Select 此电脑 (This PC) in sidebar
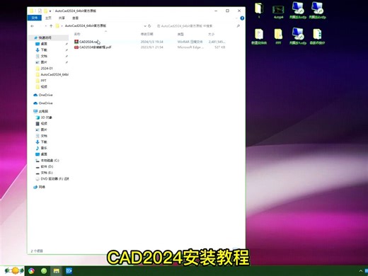368x276 pixels. click(x=43, y=111)
